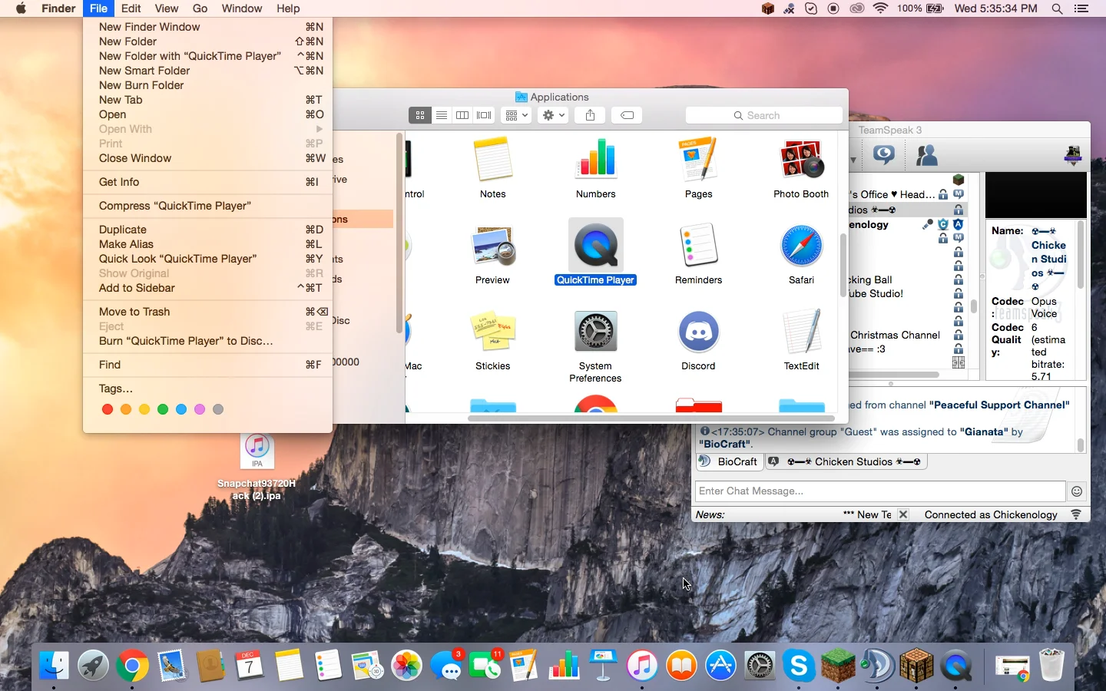This screenshot has height=691, width=1106.
Task: Click the Edit Tags button in Finder toolbar
Action: tap(628, 115)
